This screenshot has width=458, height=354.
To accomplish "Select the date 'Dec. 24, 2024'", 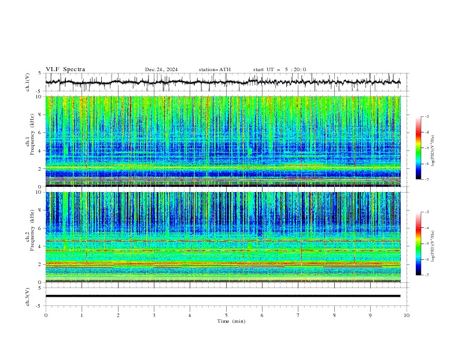I will coord(161,69).
